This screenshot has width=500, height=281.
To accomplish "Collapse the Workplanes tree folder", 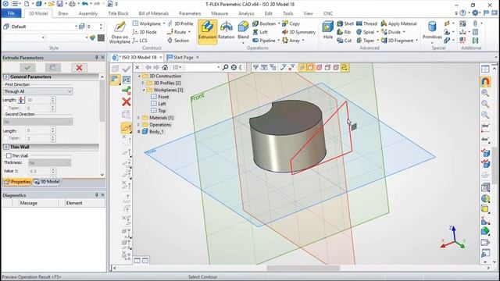I will point(143,90).
